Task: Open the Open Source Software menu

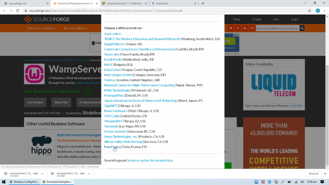Action: pos(41,28)
